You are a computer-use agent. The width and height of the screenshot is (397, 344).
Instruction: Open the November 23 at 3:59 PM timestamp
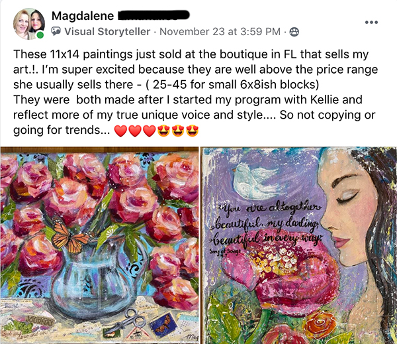click(220, 32)
